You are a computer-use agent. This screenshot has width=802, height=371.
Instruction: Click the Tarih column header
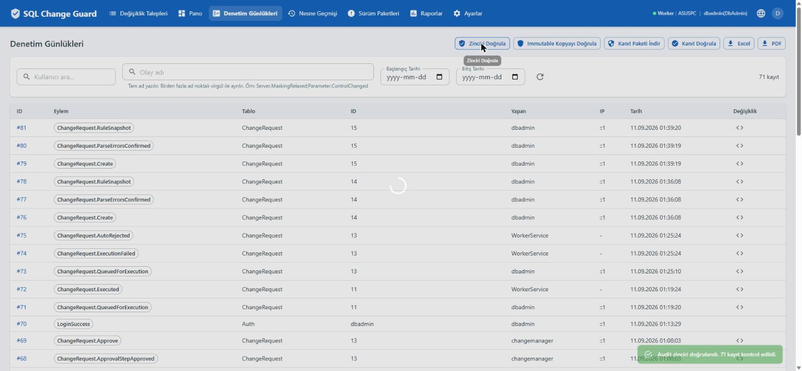(636, 111)
